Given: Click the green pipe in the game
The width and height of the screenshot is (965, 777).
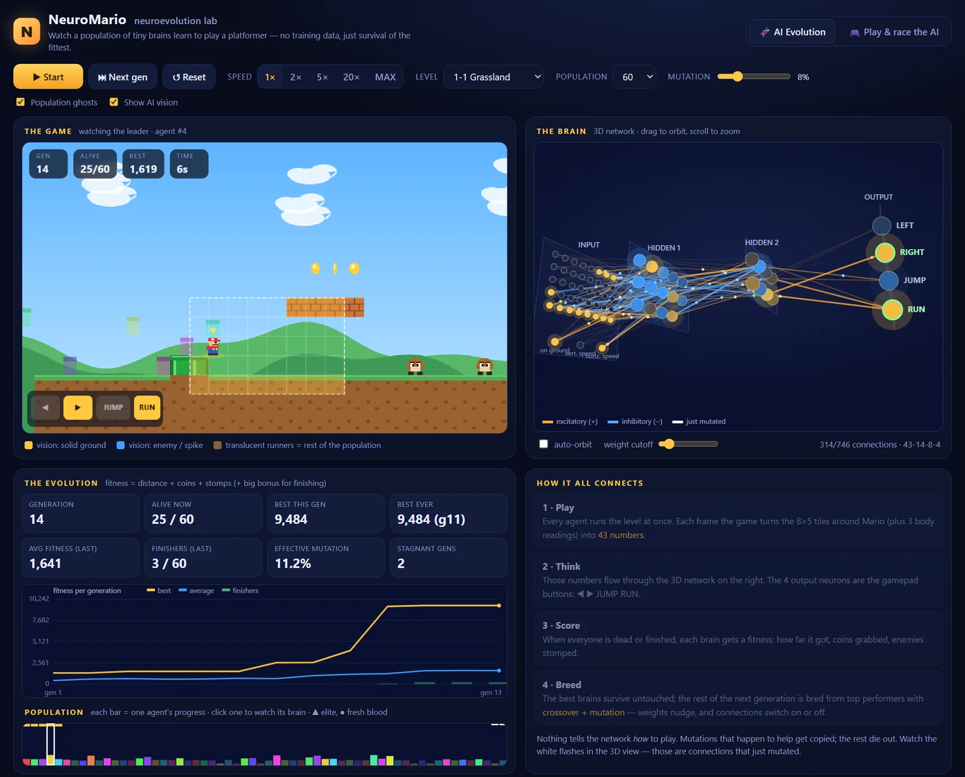Looking at the screenshot, I should pyautogui.click(x=189, y=365).
